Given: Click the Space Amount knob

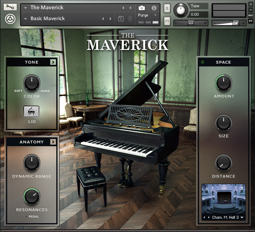Looking at the screenshot, I should pos(224,83).
